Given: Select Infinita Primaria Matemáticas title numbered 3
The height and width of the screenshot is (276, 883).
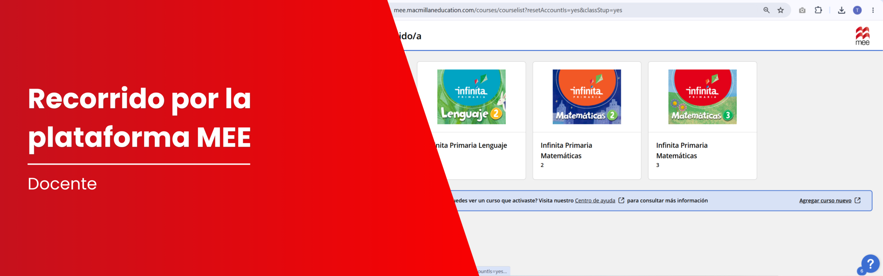Looking at the screenshot, I should click(682, 150).
